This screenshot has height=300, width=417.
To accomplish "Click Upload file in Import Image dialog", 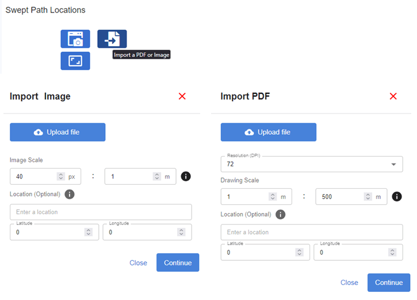I will pyautogui.click(x=58, y=132).
